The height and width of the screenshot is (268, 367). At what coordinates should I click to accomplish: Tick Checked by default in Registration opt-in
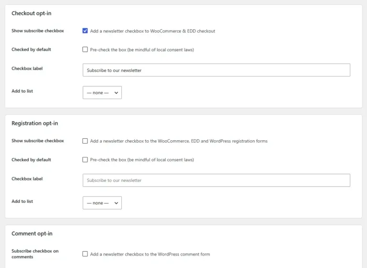point(85,160)
